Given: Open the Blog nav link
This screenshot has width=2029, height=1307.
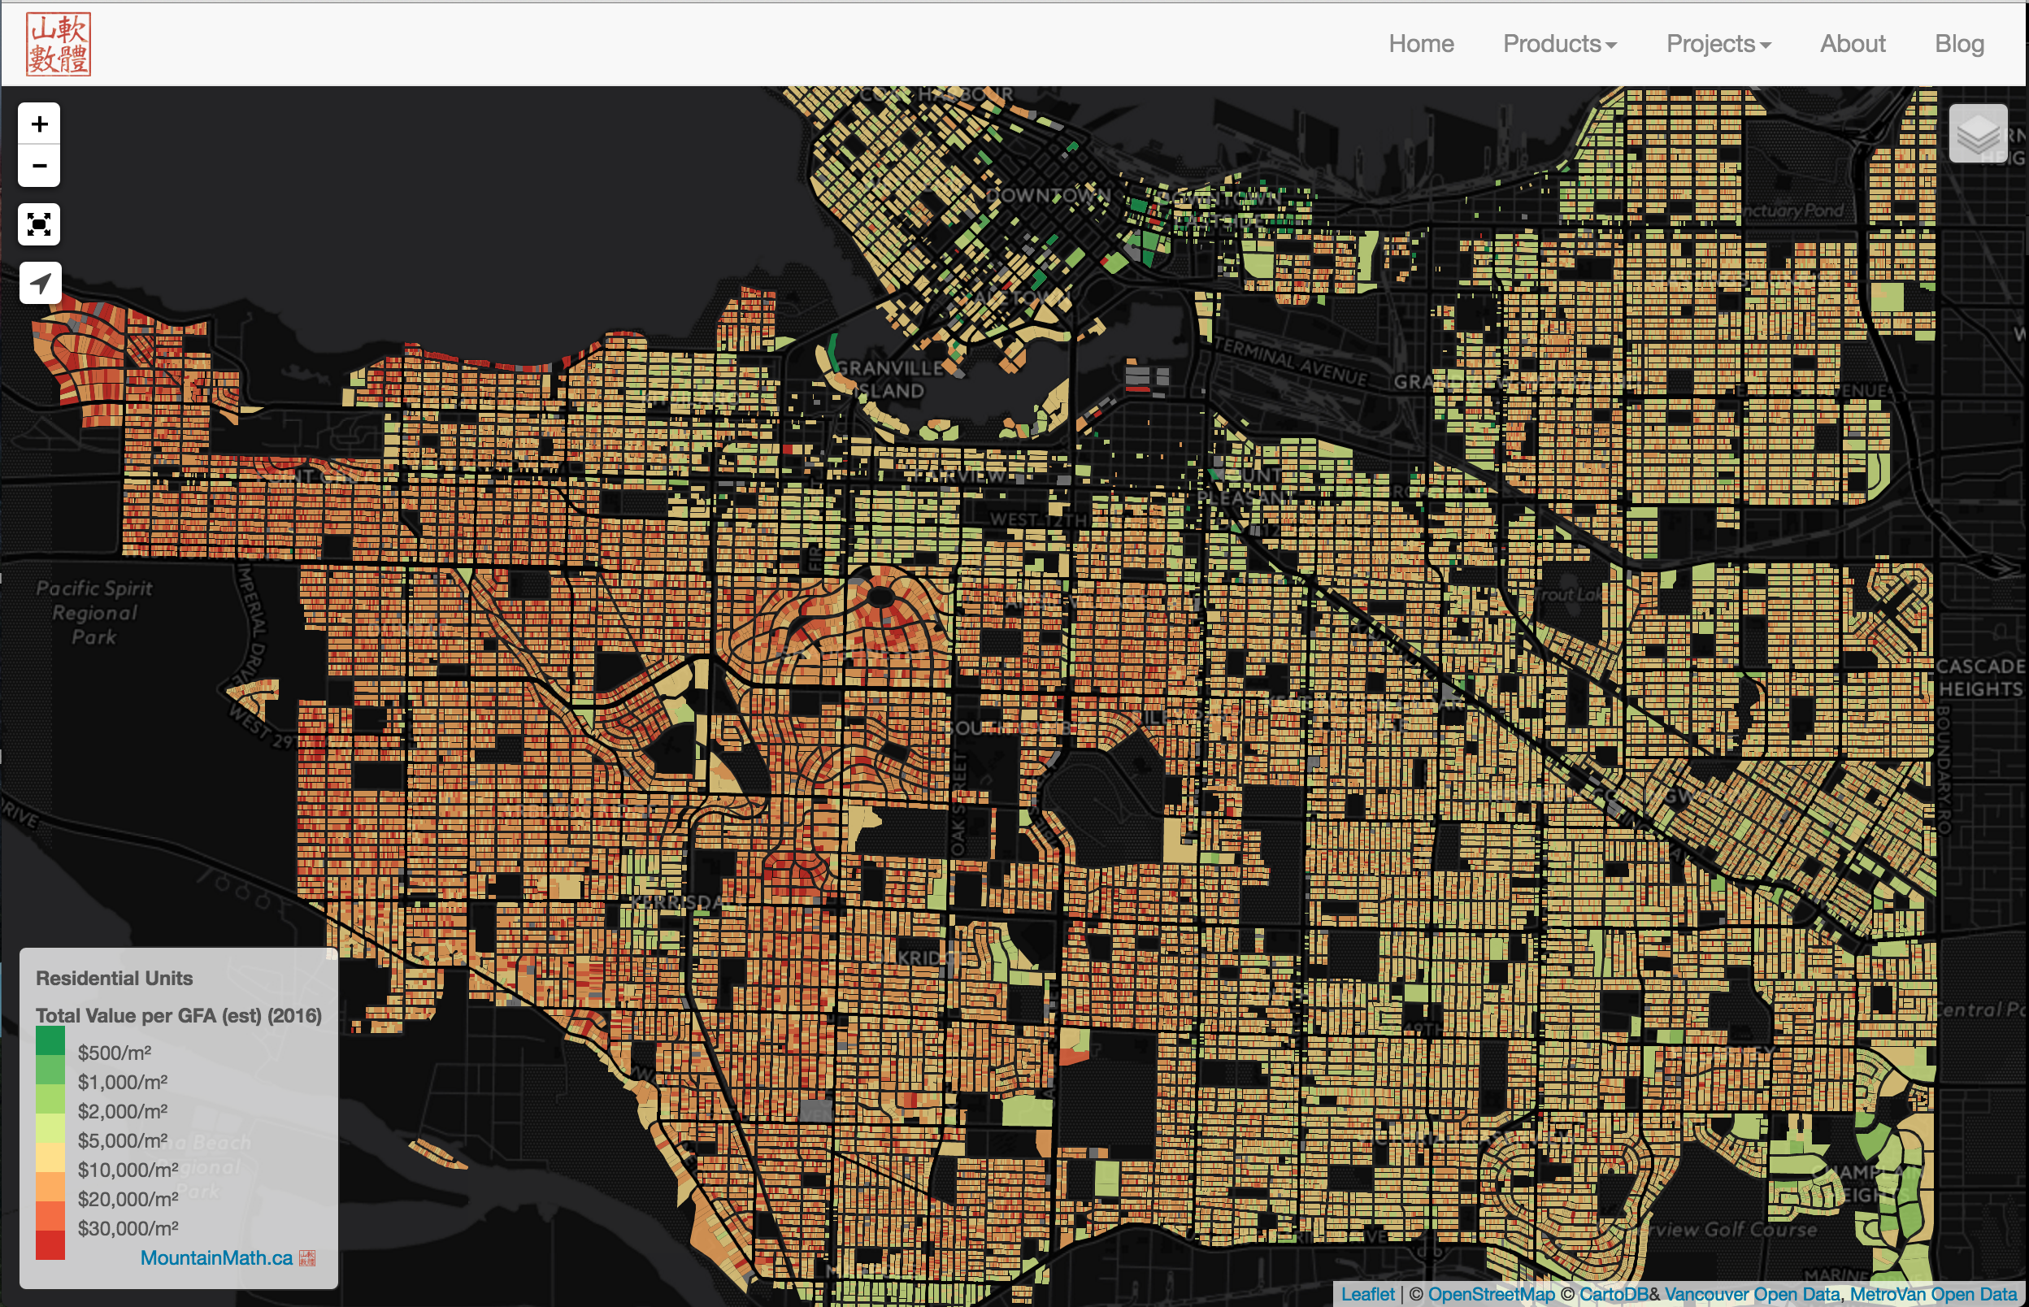Looking at the screenshot, I should (1958, 44).
